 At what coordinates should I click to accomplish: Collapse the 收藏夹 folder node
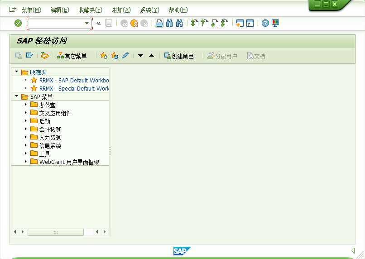[16, 72]
